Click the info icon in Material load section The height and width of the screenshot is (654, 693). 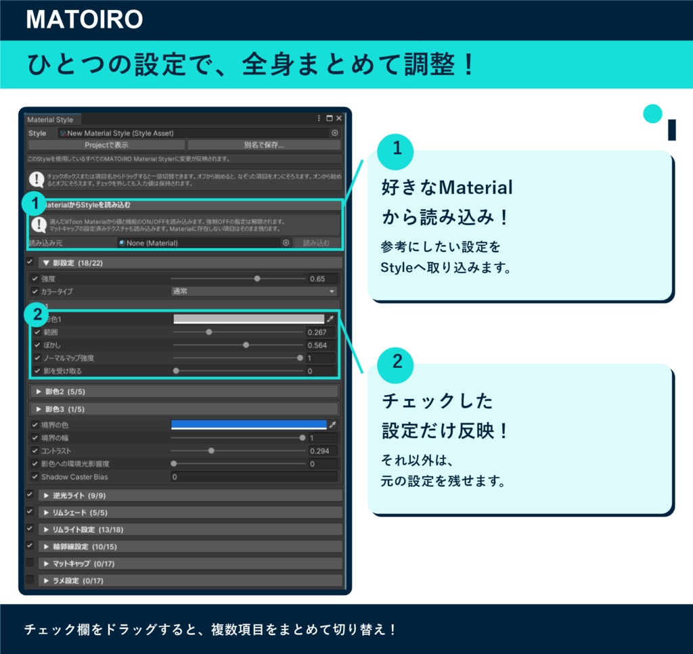click(x=39, y=225)
